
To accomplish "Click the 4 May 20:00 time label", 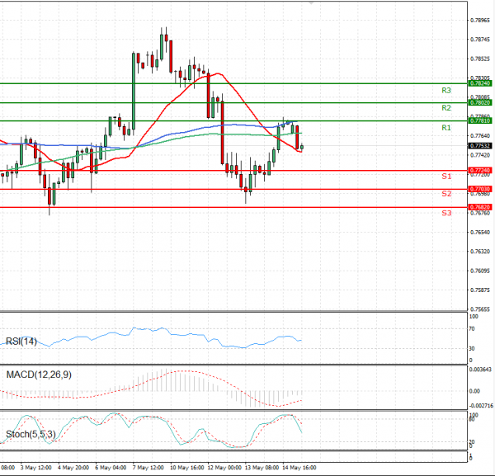I will [73, 468].
